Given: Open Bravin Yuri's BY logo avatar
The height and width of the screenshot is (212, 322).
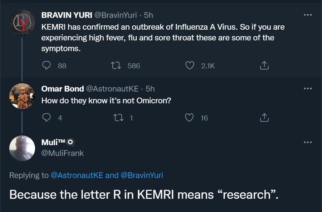Looking at the screenshot, I should point(22,23).
